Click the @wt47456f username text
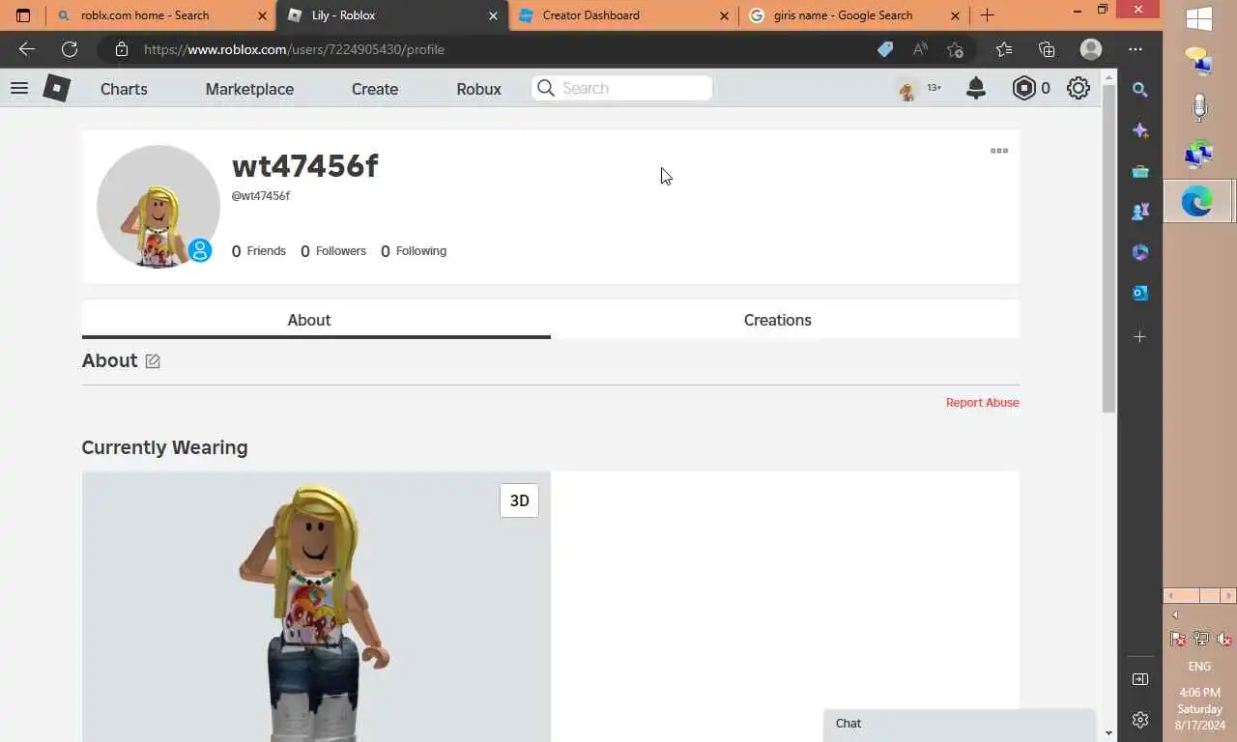The image size is (1237, 742). (x=261, y=196)
